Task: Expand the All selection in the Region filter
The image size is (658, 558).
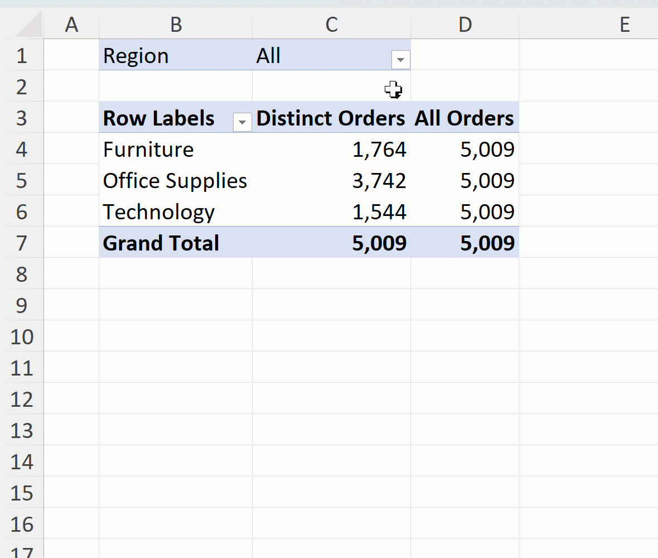Action: point(400,59)
